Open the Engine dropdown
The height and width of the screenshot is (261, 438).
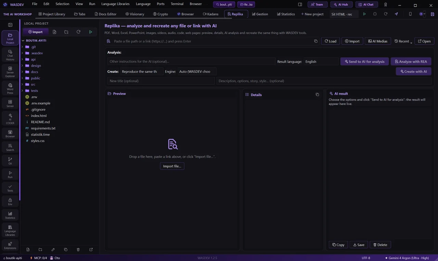click(x=197, y=72)
